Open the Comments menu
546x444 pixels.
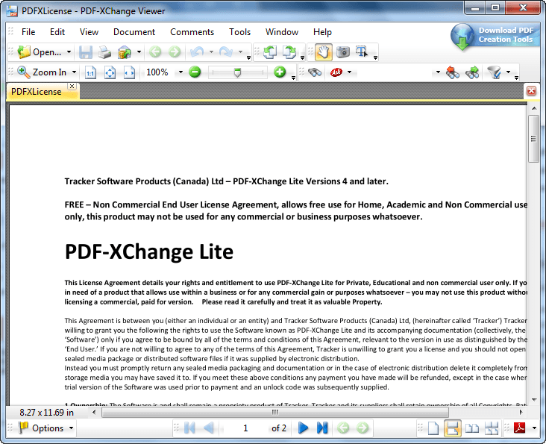point(192,32)
